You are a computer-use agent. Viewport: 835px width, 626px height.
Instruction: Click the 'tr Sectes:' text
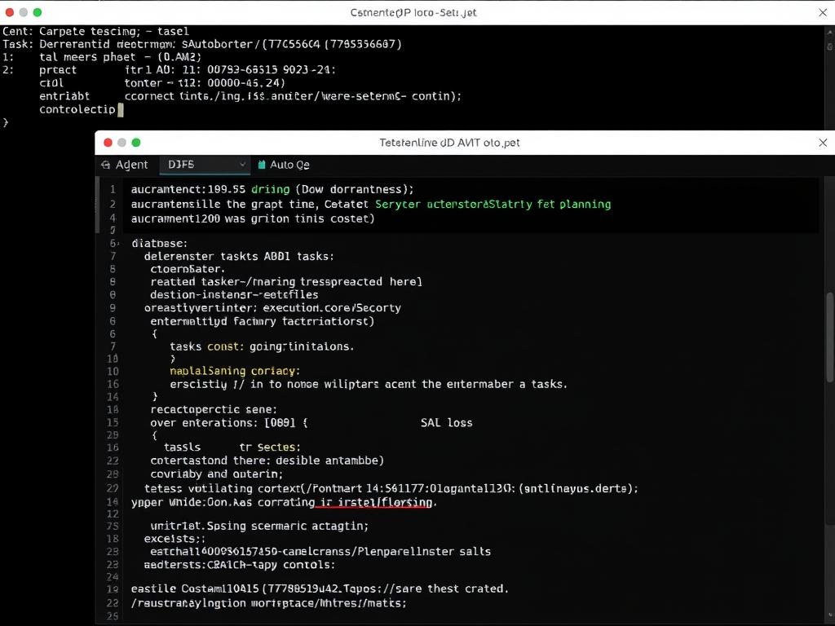click(270, 447)
